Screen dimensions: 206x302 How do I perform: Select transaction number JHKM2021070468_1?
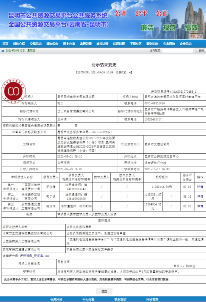click(184, 92)
